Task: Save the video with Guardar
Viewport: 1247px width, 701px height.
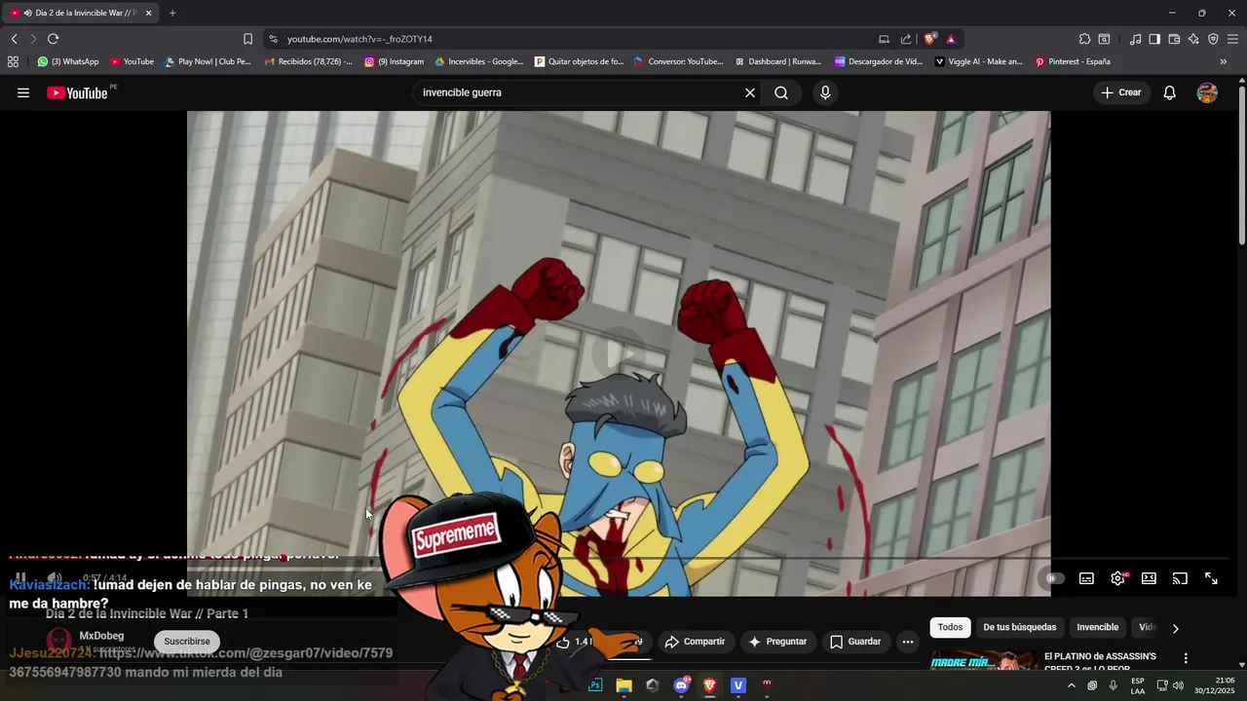Action: coord(855,642)
